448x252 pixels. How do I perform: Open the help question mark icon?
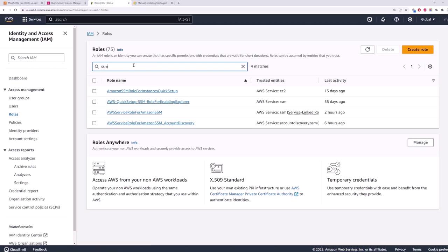(x=396, y=19)
